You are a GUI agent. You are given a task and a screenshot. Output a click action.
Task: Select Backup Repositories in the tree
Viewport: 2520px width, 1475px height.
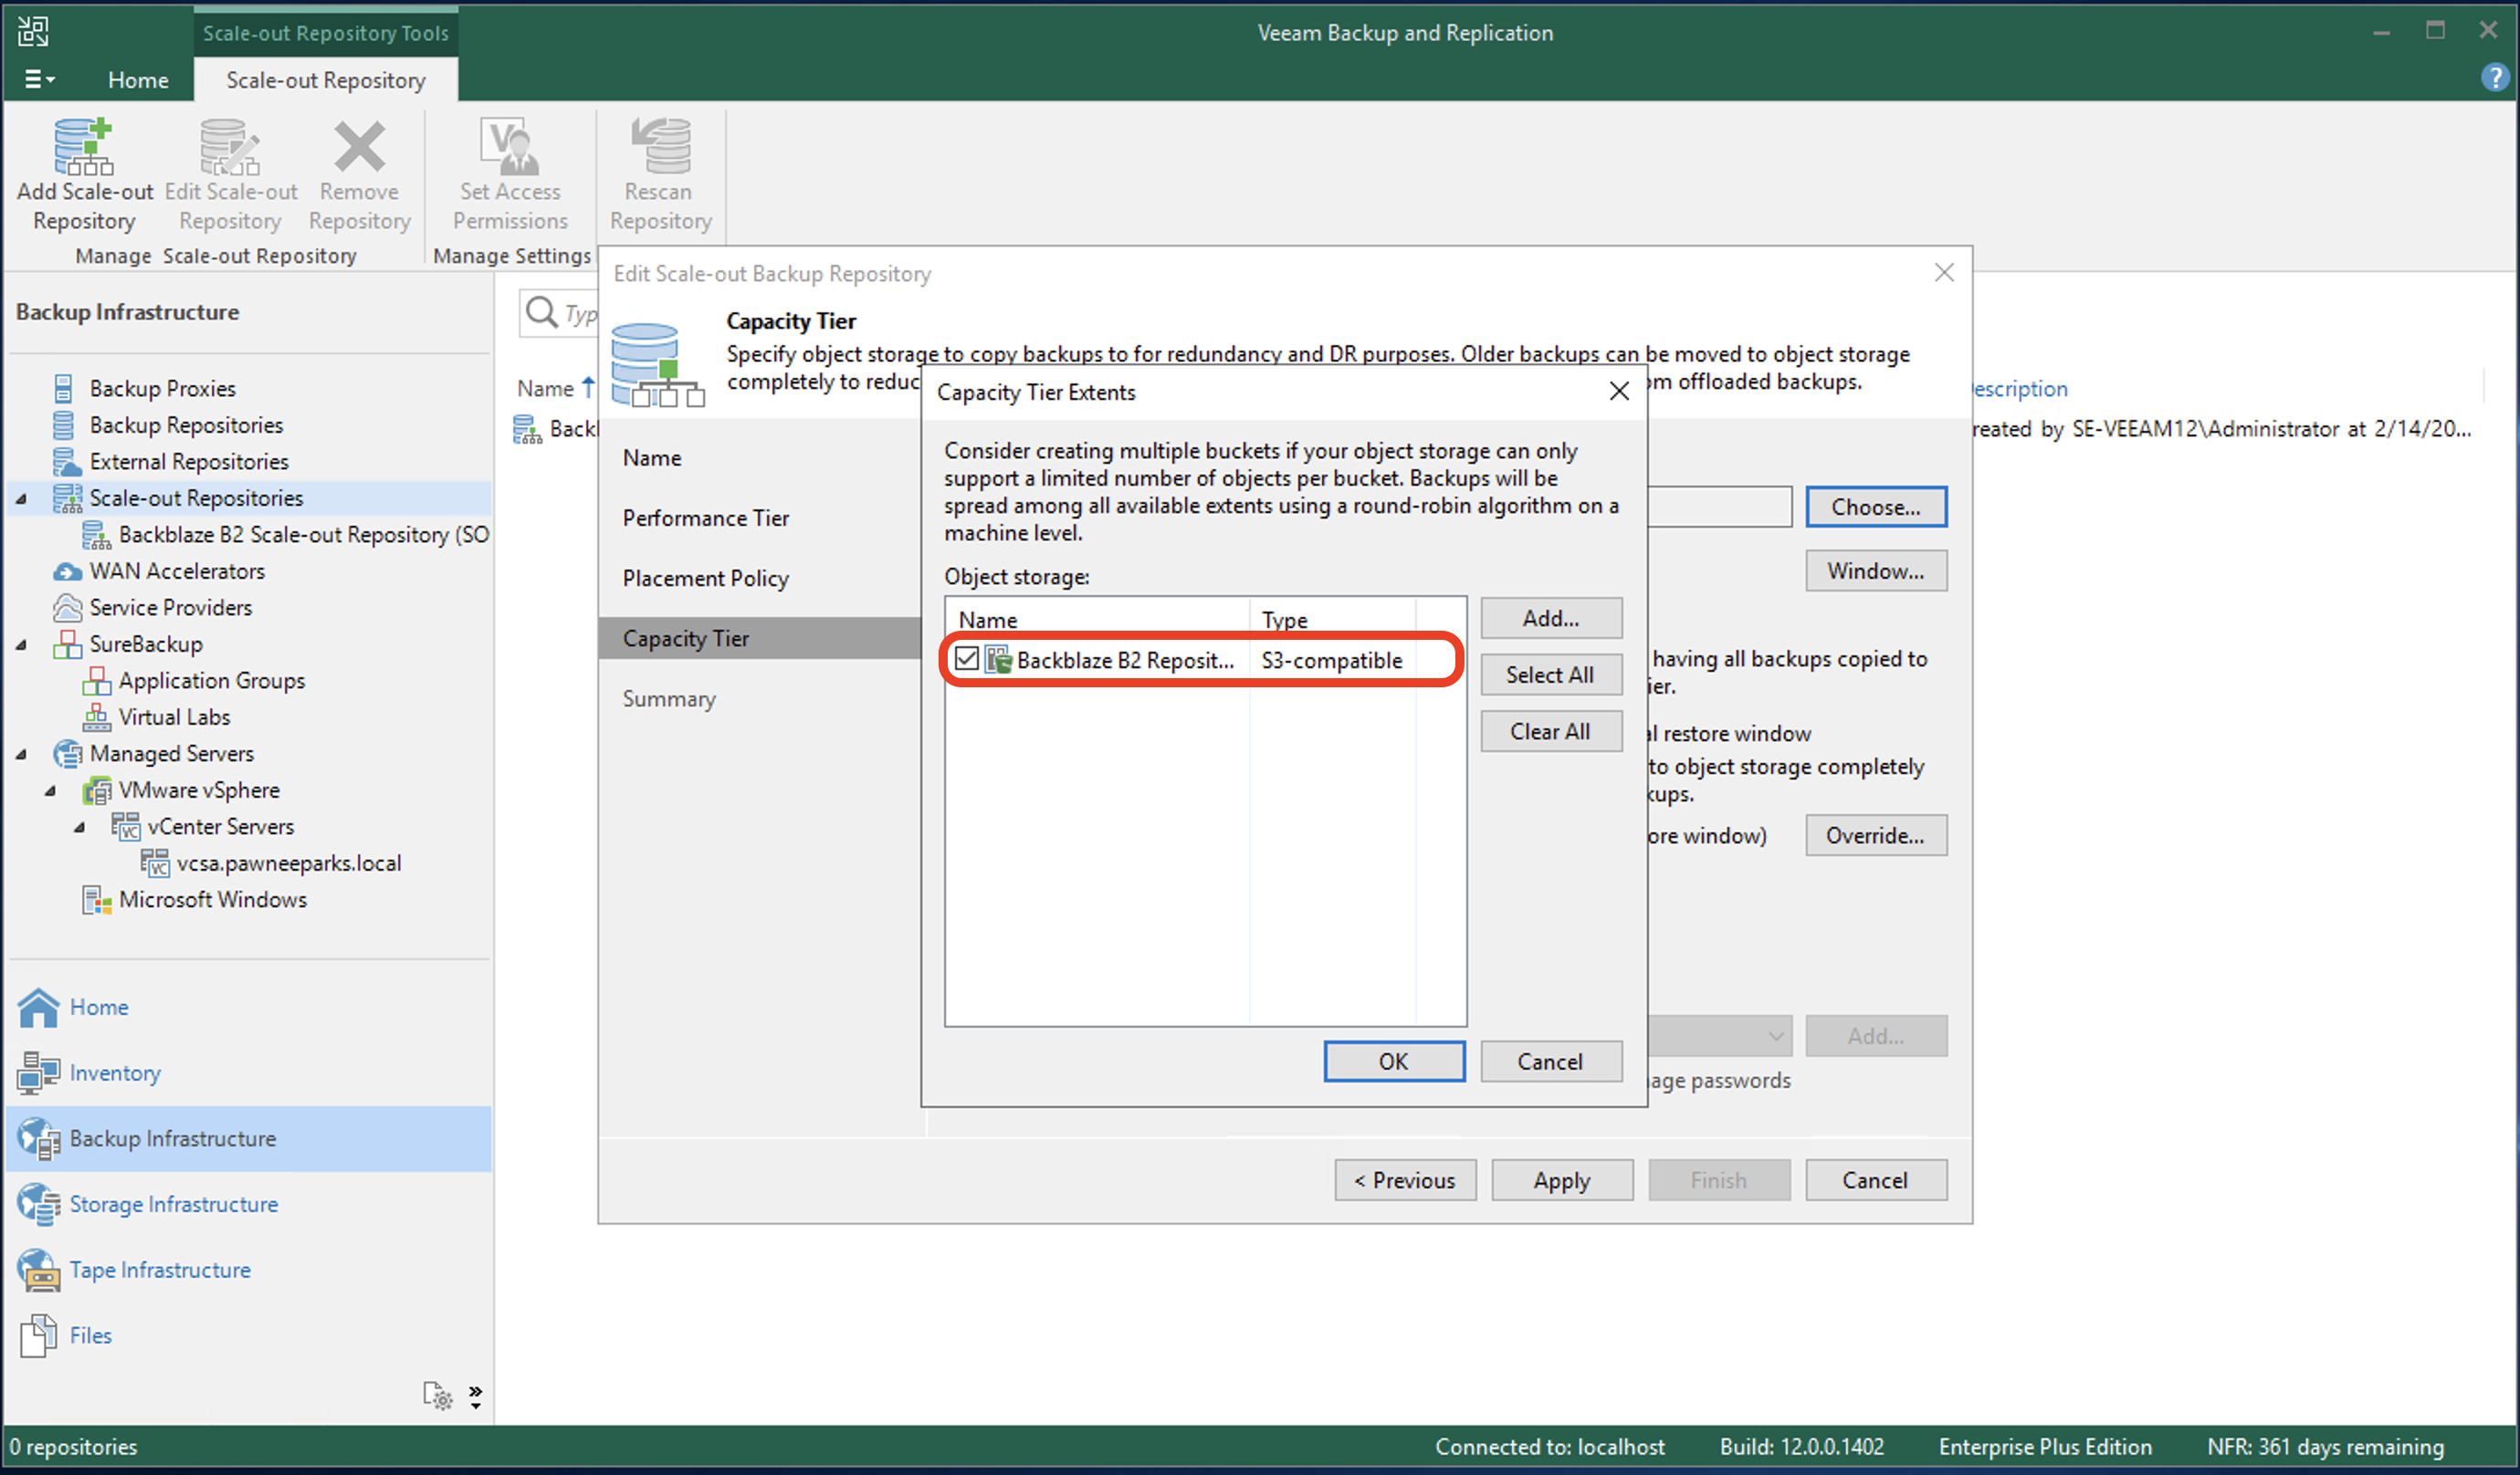coord(186,425)
